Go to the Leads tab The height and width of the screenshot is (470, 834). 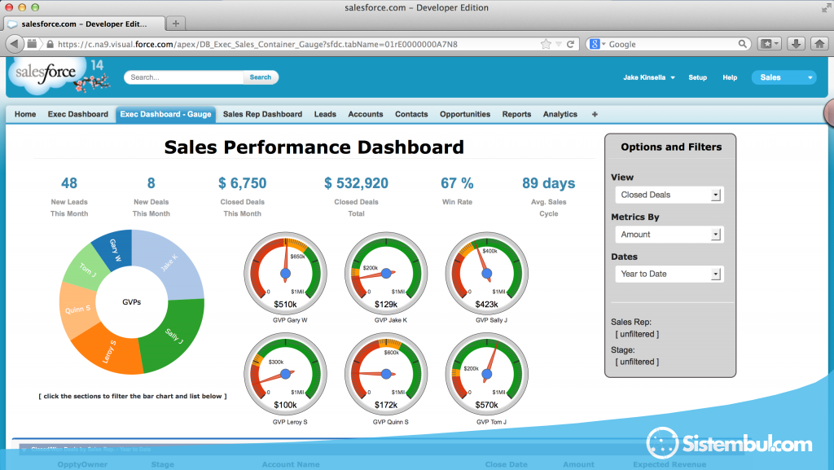(325, 114)
